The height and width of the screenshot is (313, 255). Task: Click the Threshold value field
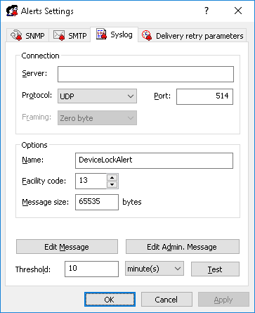point(91,269)
